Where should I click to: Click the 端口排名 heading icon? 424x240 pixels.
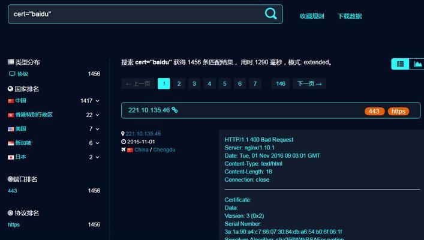(x=10, y=179)
